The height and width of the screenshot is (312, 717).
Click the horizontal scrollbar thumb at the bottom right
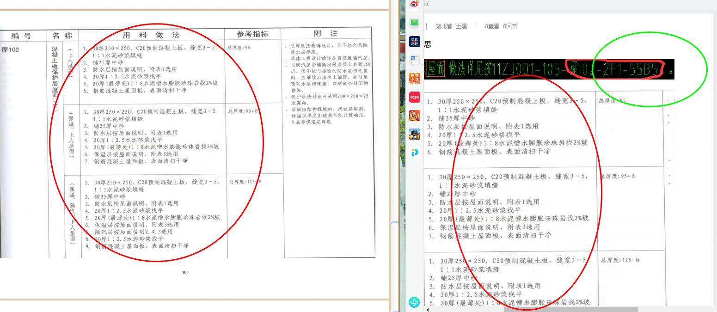click(x=571, y=310)
